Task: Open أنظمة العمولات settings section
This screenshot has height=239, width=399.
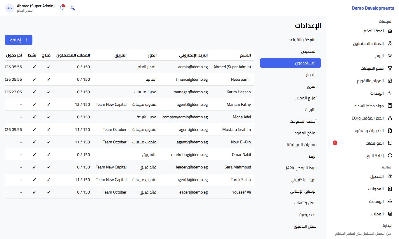Action: 291,121
